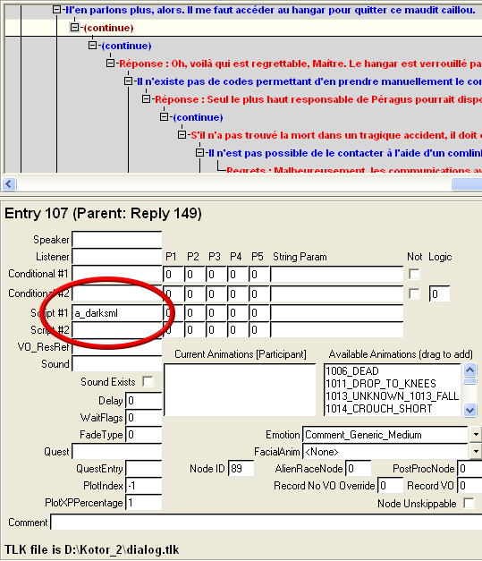
Task: Click the animations list up scroll arrow
Action: tap(469, 370)
